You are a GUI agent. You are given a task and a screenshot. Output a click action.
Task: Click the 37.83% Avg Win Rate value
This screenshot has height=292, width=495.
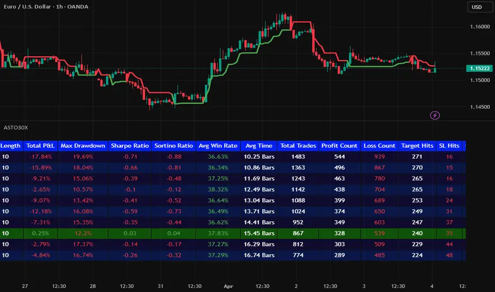click(x=218, y=233)
